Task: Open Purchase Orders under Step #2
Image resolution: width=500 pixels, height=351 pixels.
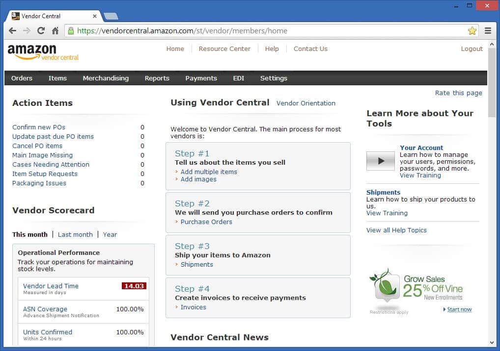Action: pos(206,222)
